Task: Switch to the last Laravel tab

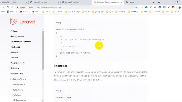Action: point(140,2)
